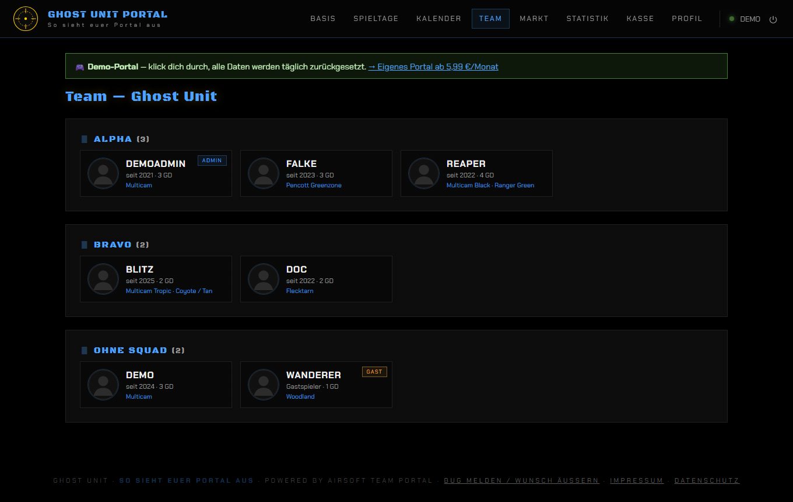Image resolution: width=793 pixels, height=502 pixels.
Task: Click 'Multicam Tropic · Coyote / Tan' text
Action: tap(169, 291)
